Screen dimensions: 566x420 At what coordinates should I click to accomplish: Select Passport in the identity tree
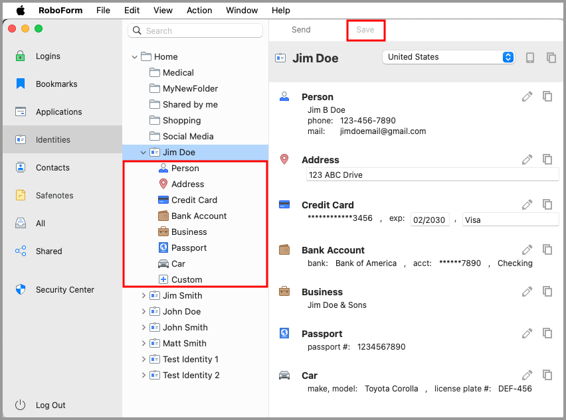click(x=182, y=247)
